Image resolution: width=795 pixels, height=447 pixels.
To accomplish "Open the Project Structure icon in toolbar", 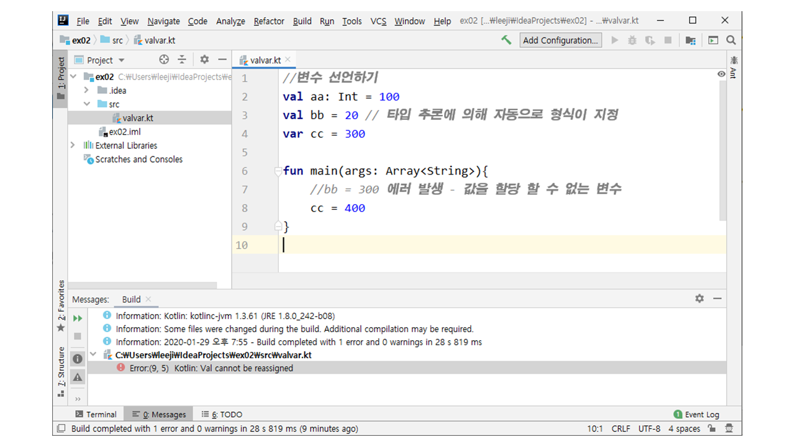I will [x=691, y=40].
